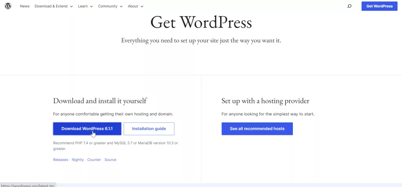Click See all recommended hosts button

[257, 129]
